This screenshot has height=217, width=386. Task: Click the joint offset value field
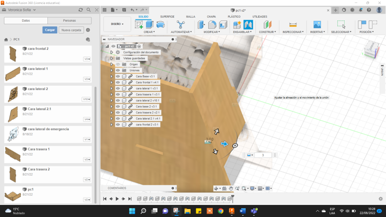[263, 155]
